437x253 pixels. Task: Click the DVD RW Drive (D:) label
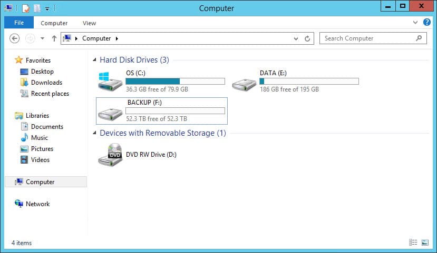(x=151, y=155)
